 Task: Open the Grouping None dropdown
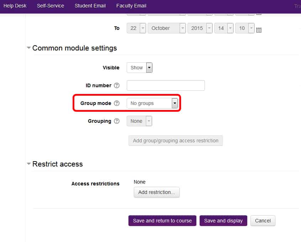point(139,121)
